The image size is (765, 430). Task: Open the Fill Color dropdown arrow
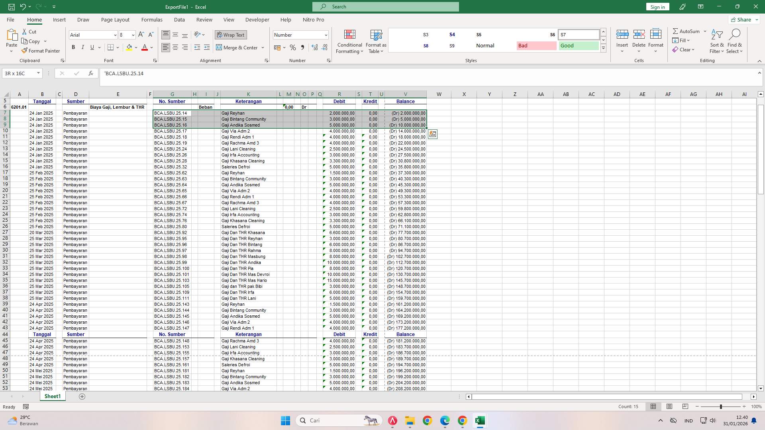[x=136, y=47]
